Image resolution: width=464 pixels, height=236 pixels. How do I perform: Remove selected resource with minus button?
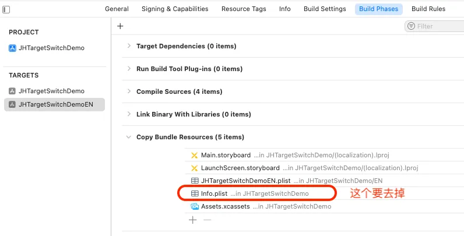click(x=207, y=220)
